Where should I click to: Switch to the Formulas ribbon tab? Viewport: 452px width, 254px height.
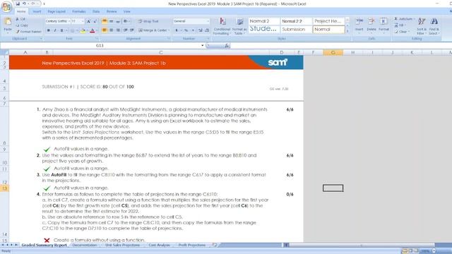click(79, 11)
